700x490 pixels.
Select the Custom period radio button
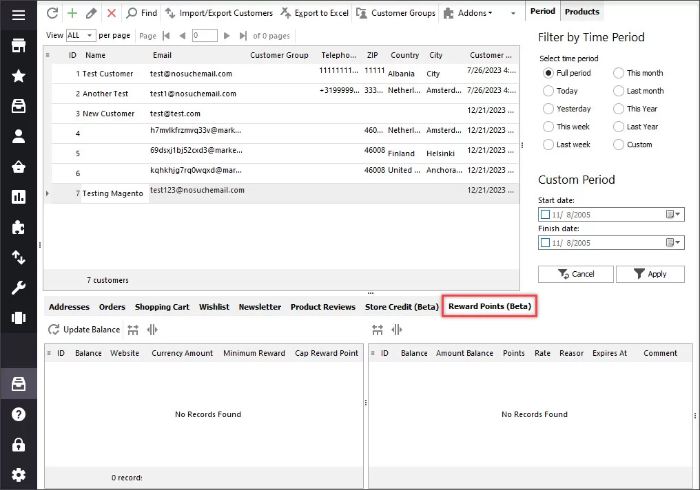point(618,145)
